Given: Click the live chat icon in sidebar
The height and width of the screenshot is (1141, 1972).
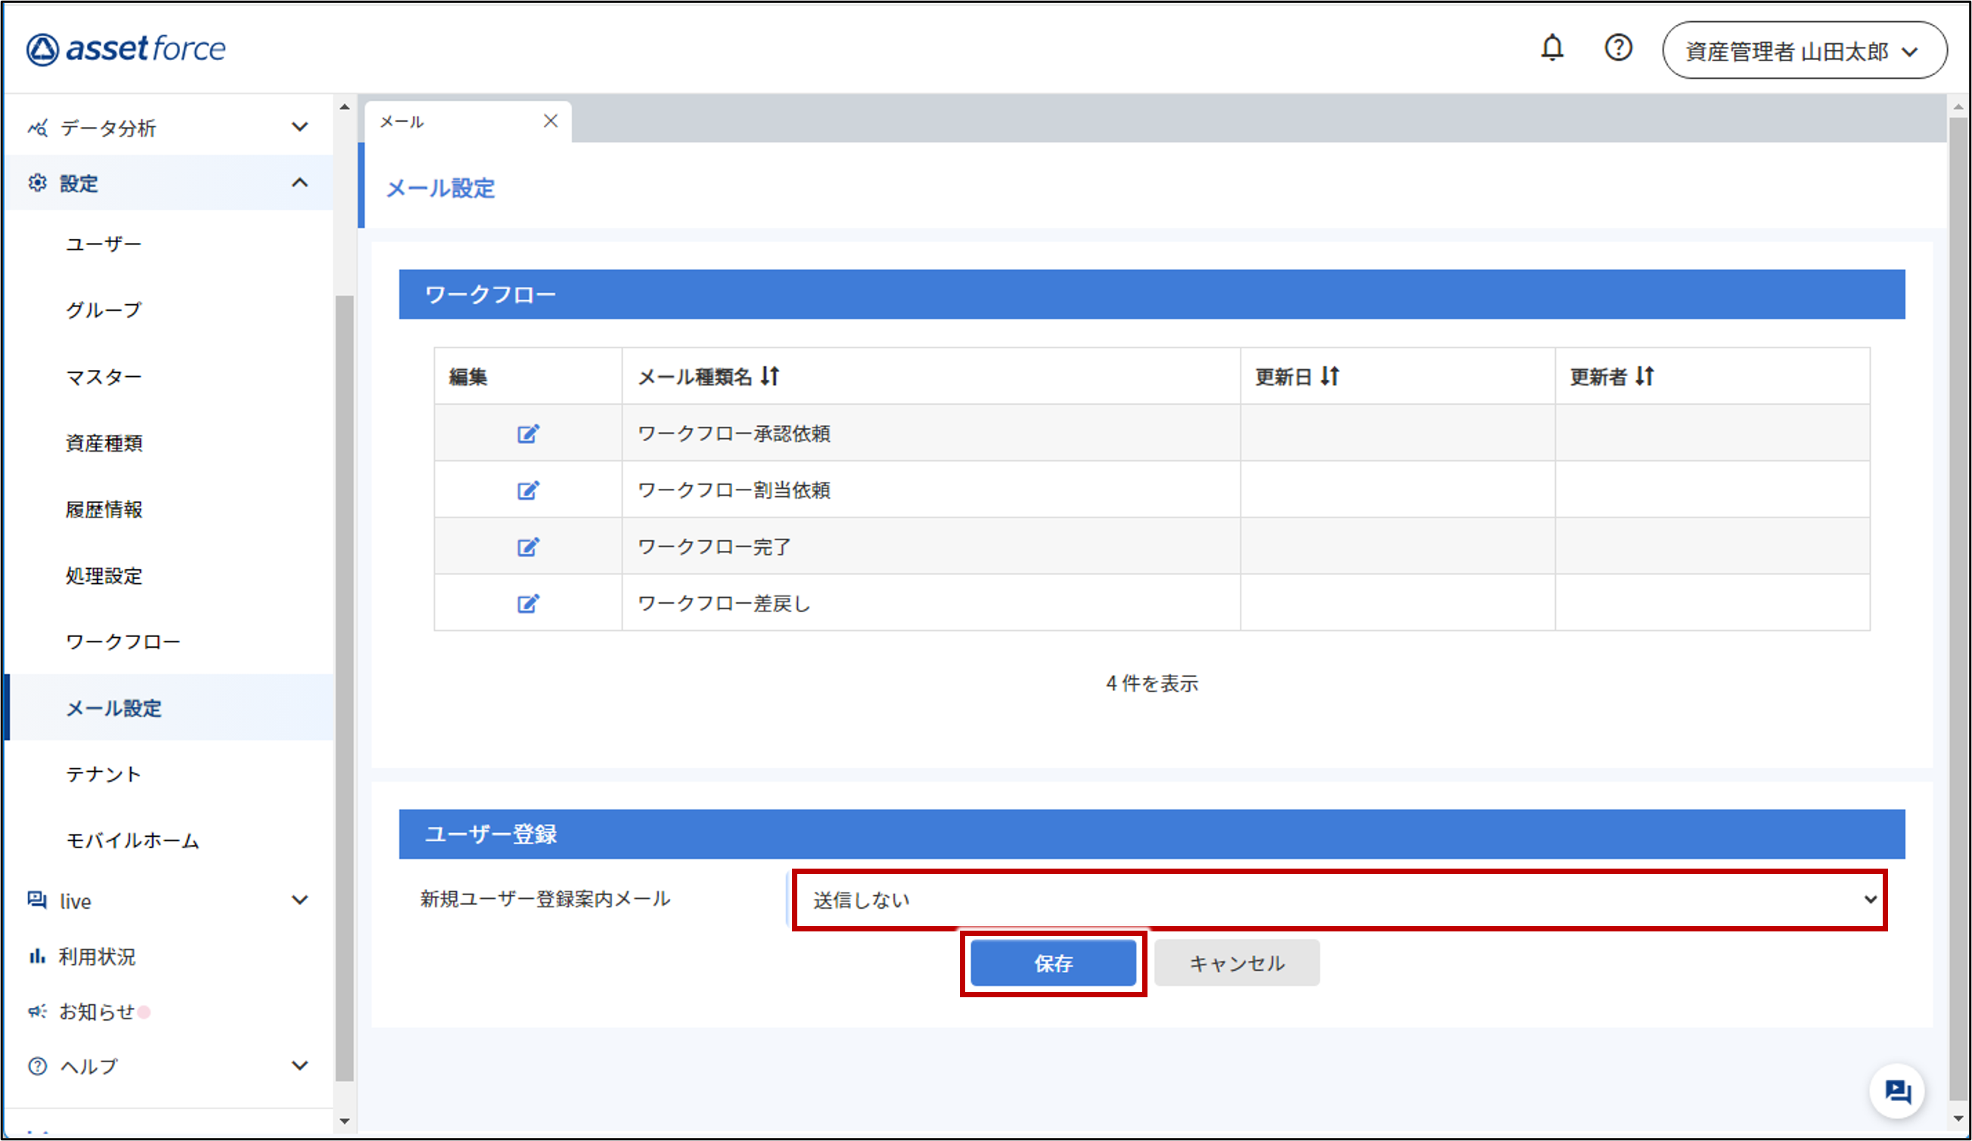Looking at the screenshot, I should pos(37,900).
